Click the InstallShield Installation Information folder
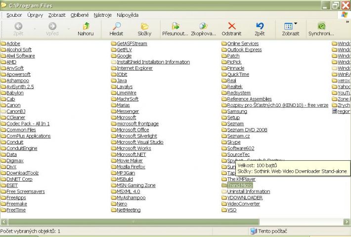 click(x=153, y=62)
